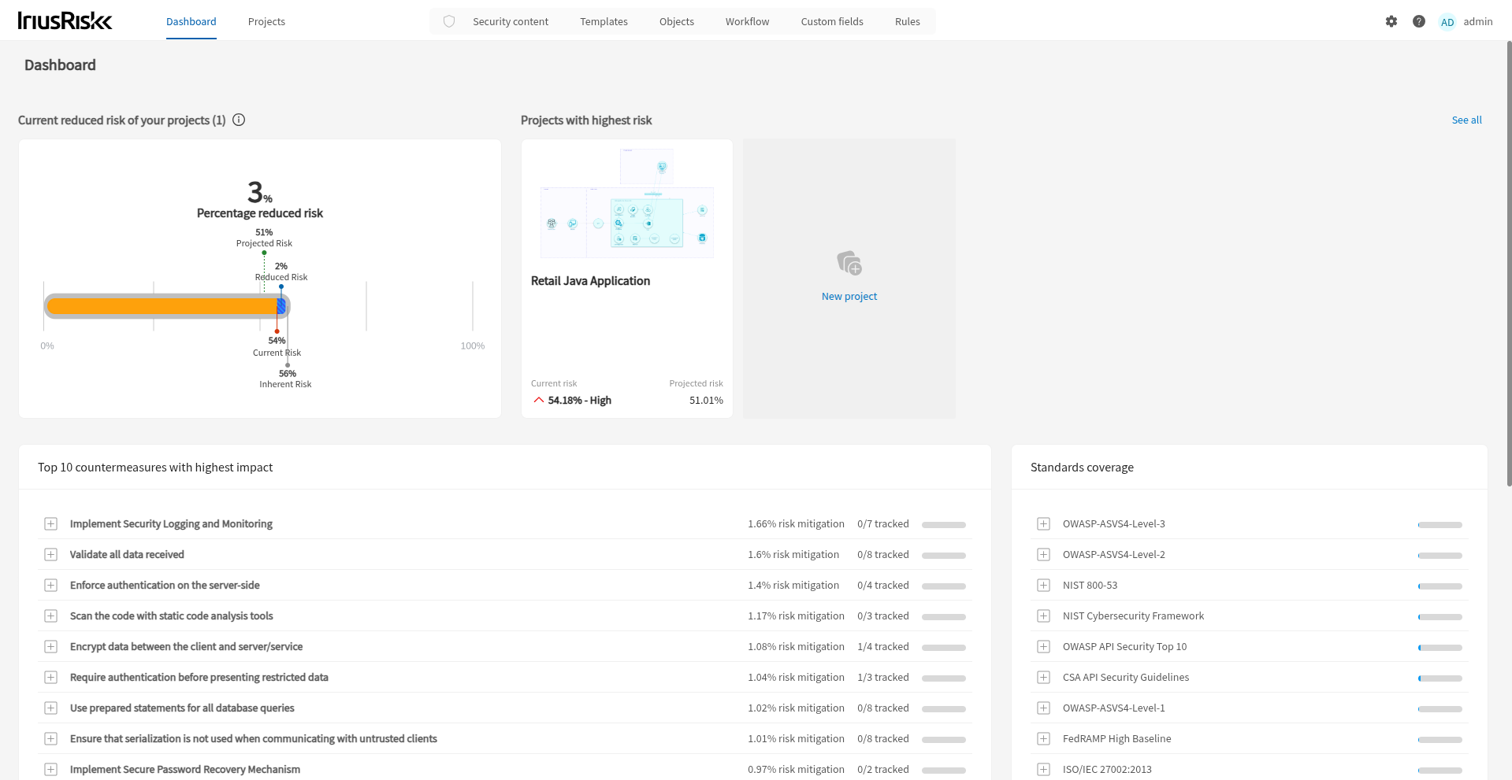This screenshot has height=780, width=1512.
Task: Expand Use prepared statements for database queries
Action: tap(50, 708)
